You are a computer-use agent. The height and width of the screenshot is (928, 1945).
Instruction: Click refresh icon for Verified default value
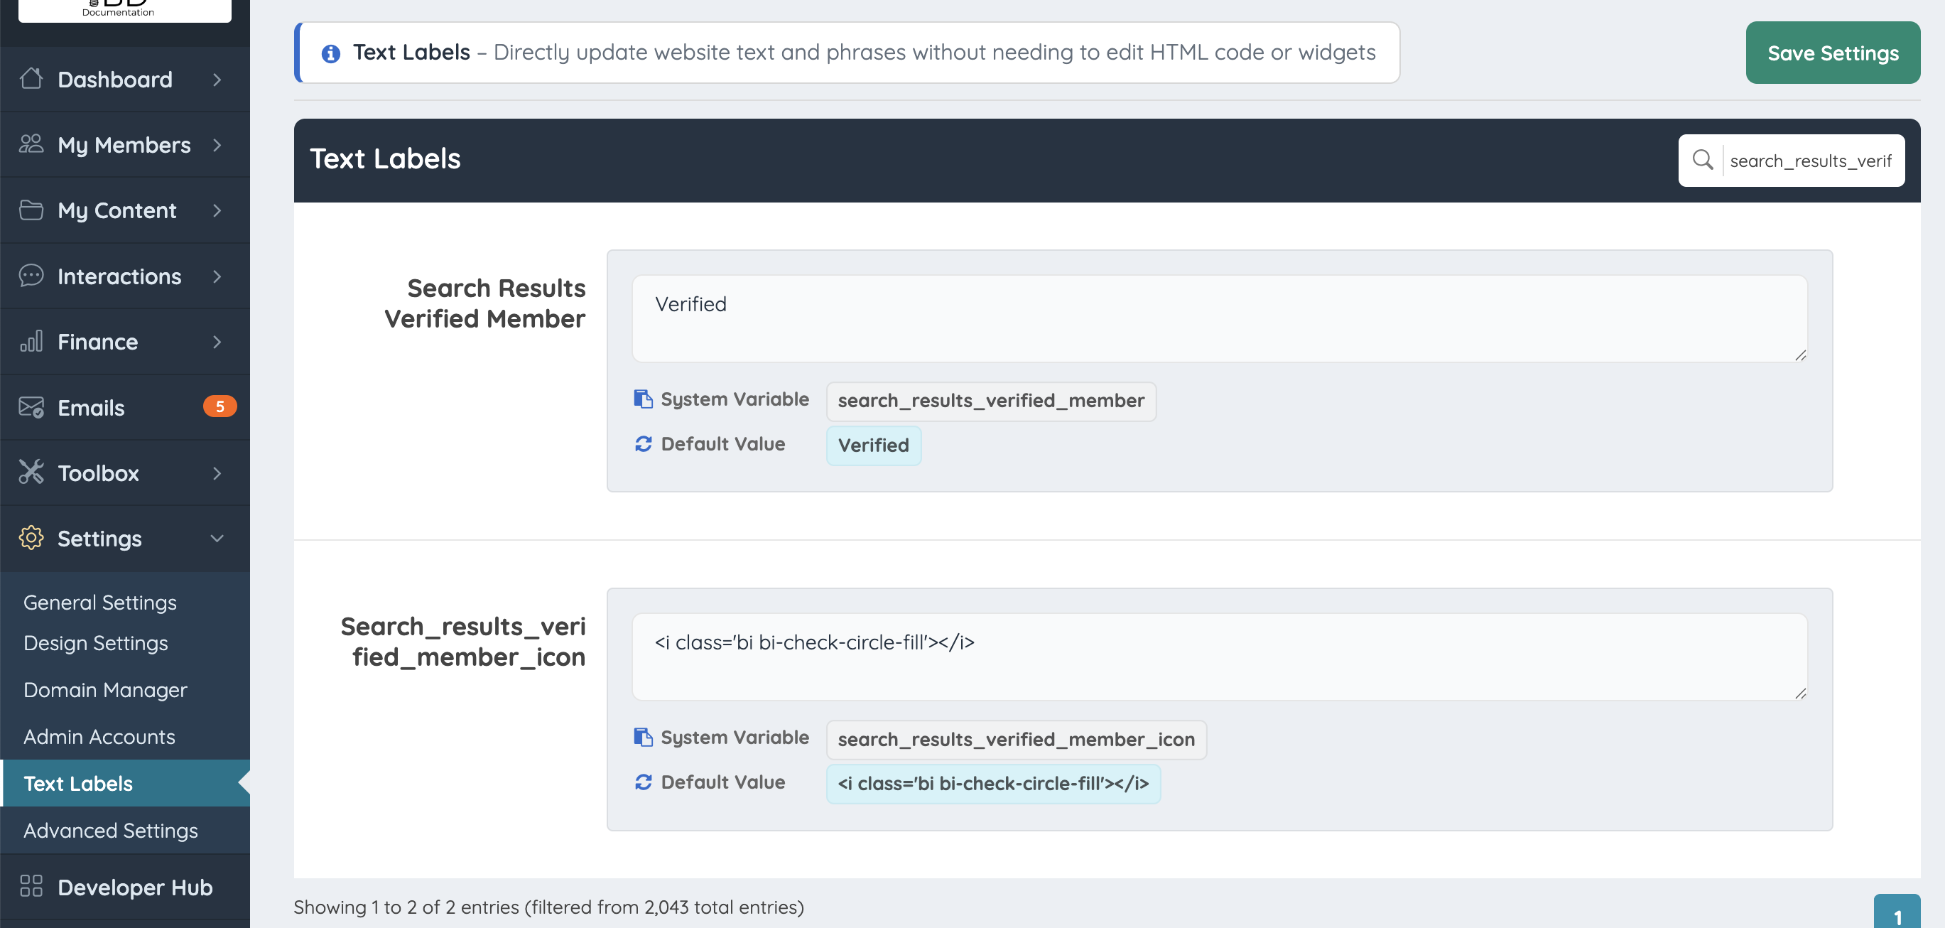[643, 443]
